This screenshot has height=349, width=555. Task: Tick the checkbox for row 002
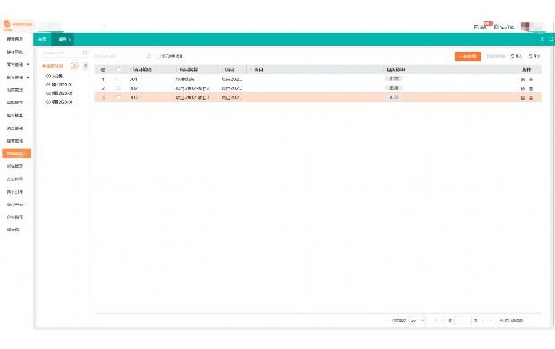pyautogui.click(x=119, y=88)
